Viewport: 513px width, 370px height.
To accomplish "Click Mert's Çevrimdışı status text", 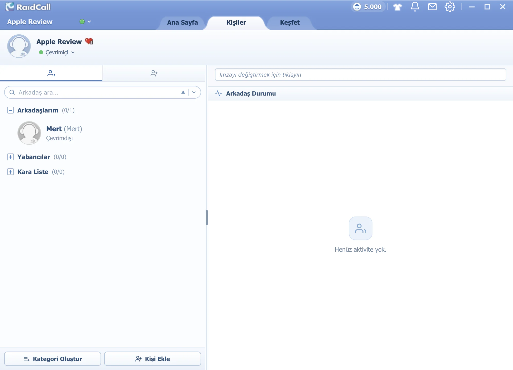I will [x=59, y=138].
